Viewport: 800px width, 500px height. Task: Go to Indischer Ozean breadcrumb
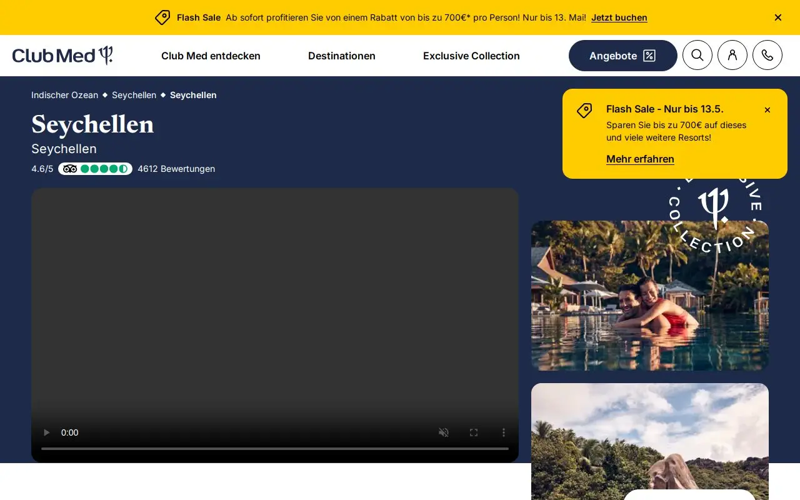(x=64, y=95)
